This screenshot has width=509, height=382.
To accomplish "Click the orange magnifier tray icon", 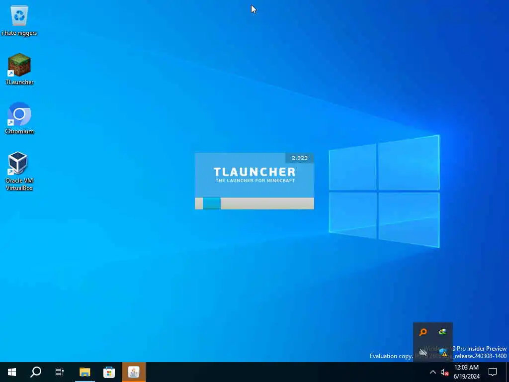I will coord(423,332).
